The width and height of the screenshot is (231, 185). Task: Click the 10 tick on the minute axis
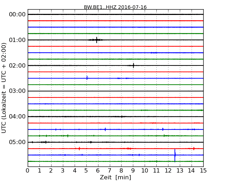(145, 171)
